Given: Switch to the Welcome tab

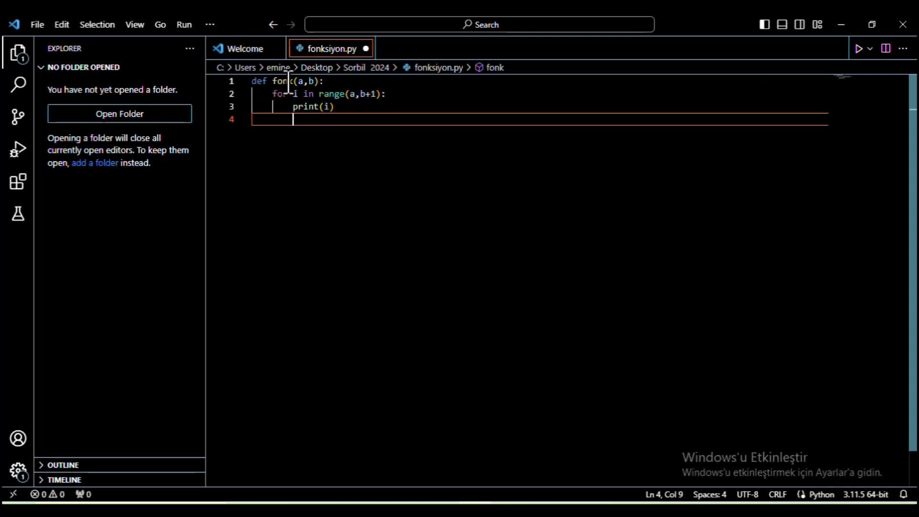Looking at the screenshot, I should (x=246, y=48).
